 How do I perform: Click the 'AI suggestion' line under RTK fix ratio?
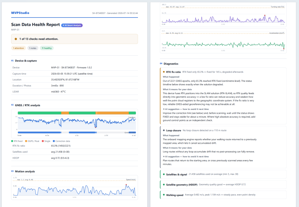click(186, 109)
